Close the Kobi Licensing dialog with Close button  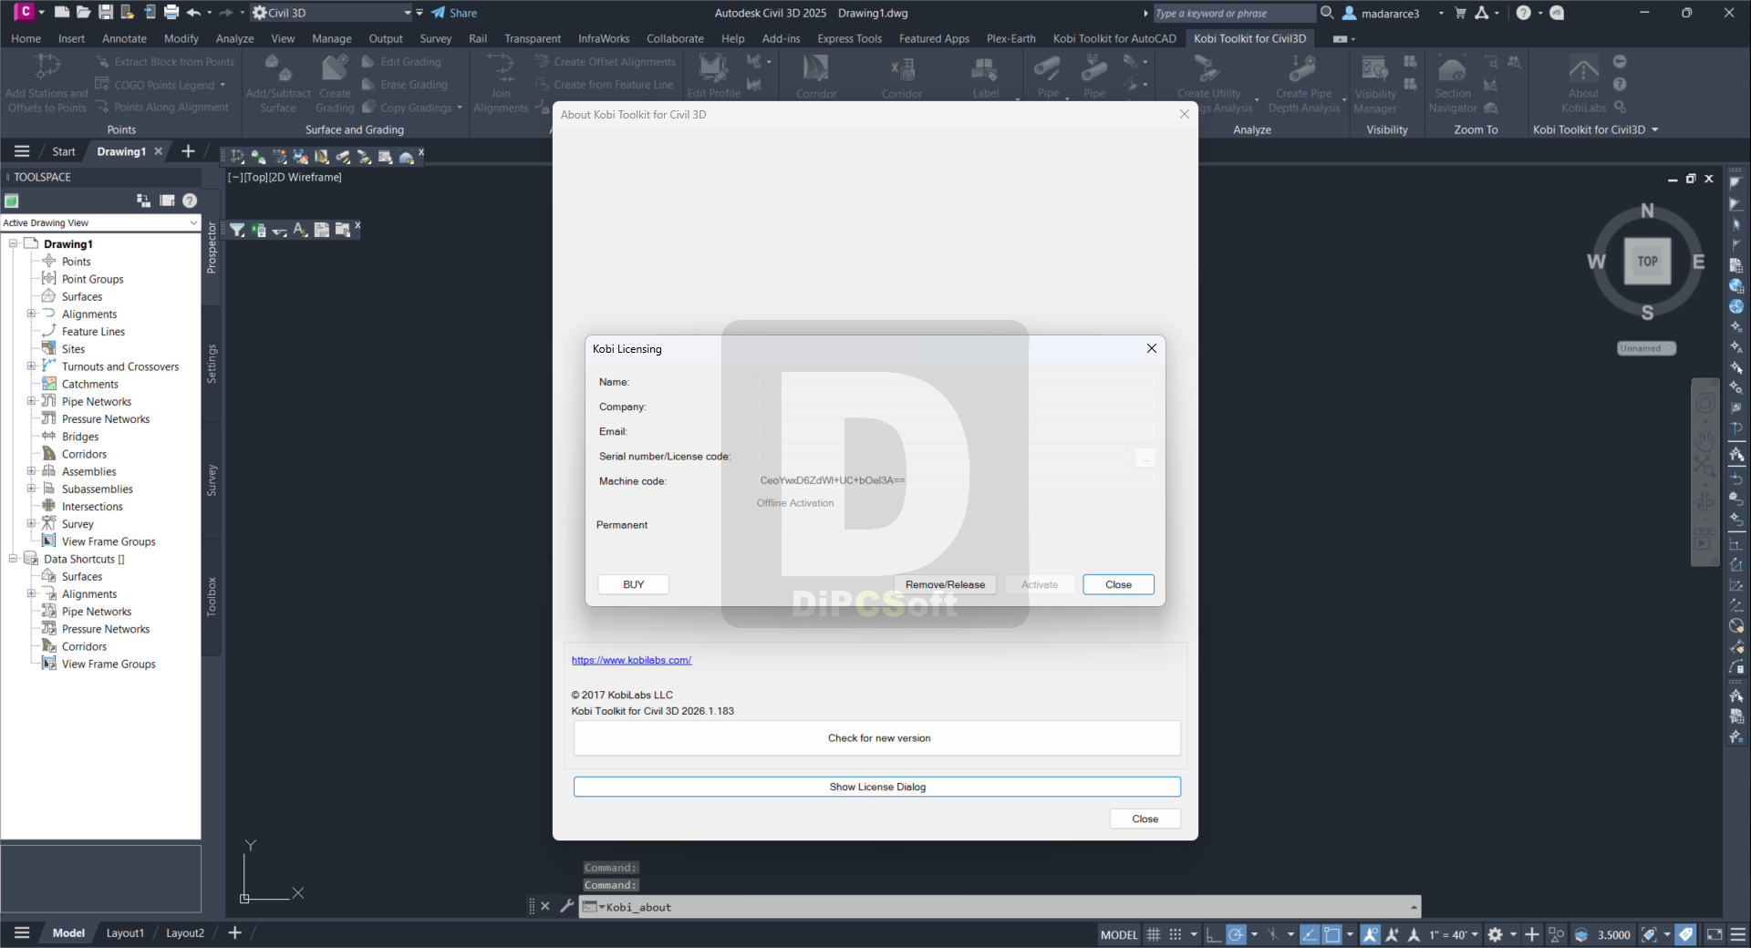point(1118,584)
